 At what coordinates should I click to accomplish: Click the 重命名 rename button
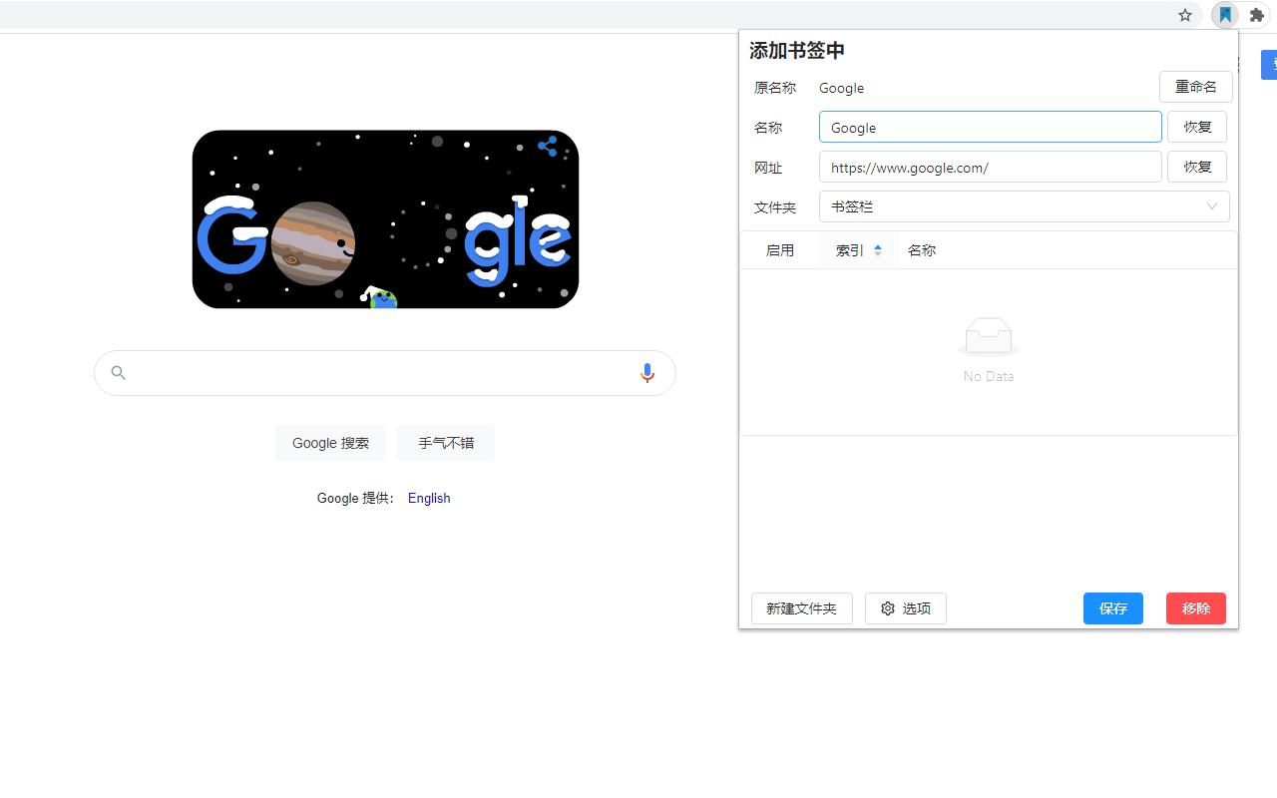point(1196,87)
